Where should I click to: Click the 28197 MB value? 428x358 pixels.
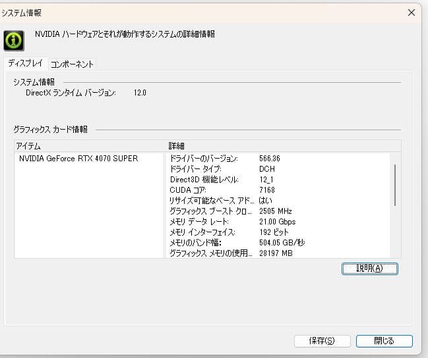pyautogui.click(x=276, y=253)
